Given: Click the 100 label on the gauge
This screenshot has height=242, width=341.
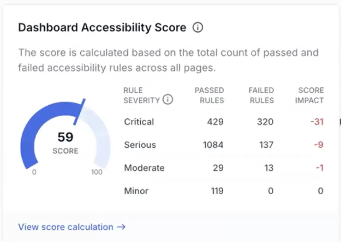Looking at the screenshot, I should pyautogui.click(x=97, y=172).
